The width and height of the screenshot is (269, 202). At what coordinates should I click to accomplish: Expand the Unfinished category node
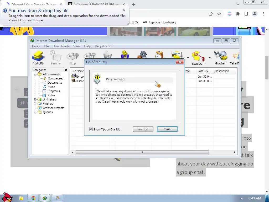pos(35,99)
